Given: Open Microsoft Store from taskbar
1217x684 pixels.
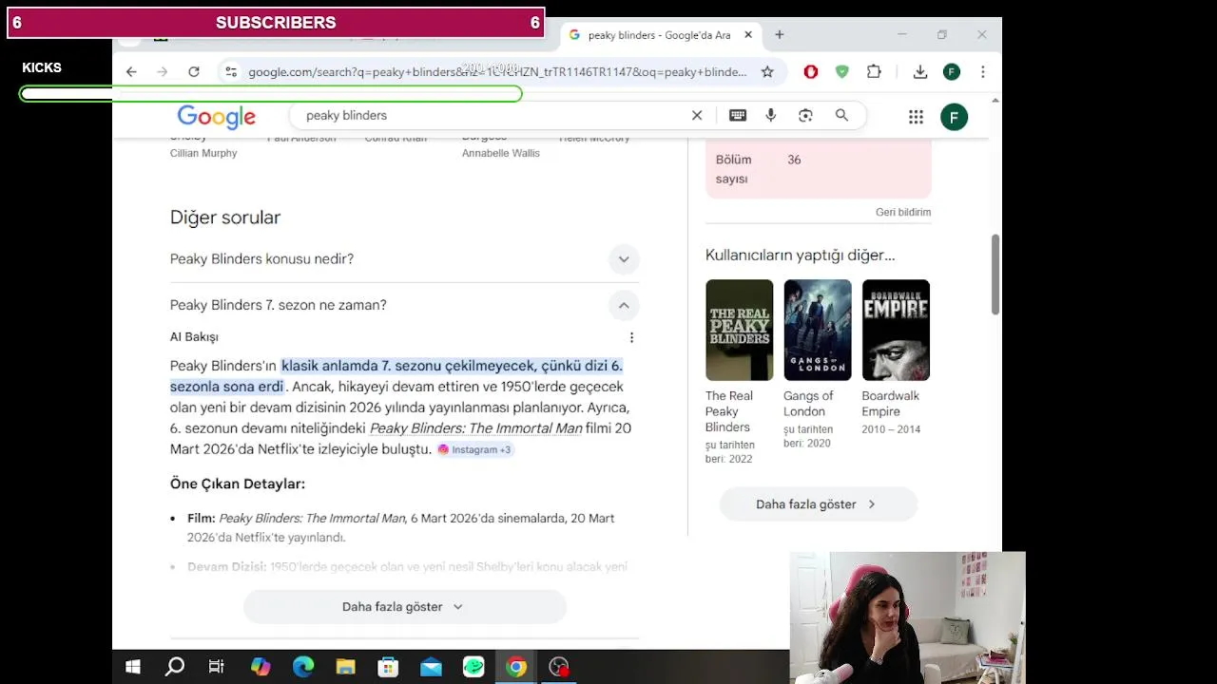Looking at the screenshot, I should 388,667.
